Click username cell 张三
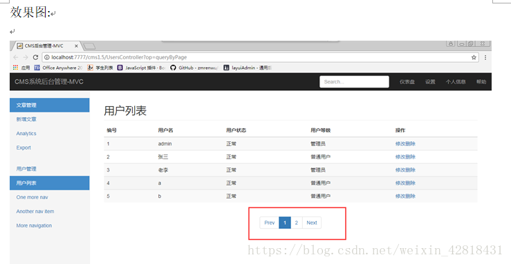This screenshot has height=264, width=511. [163, 157]
